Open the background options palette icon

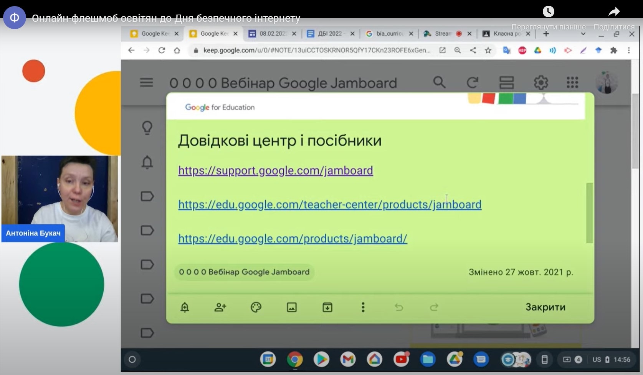coord(256,307)
